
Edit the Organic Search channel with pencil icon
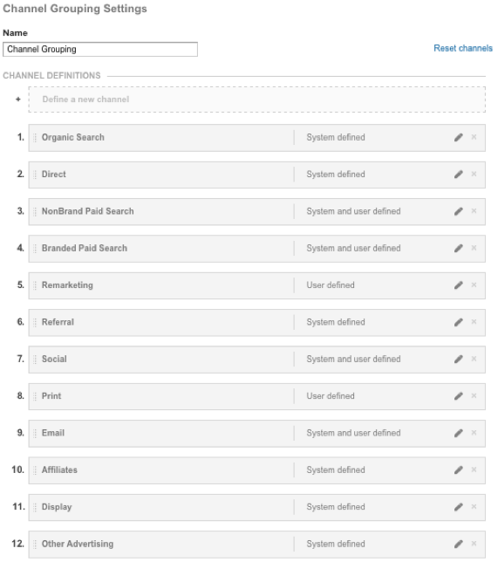click(458, 138)
